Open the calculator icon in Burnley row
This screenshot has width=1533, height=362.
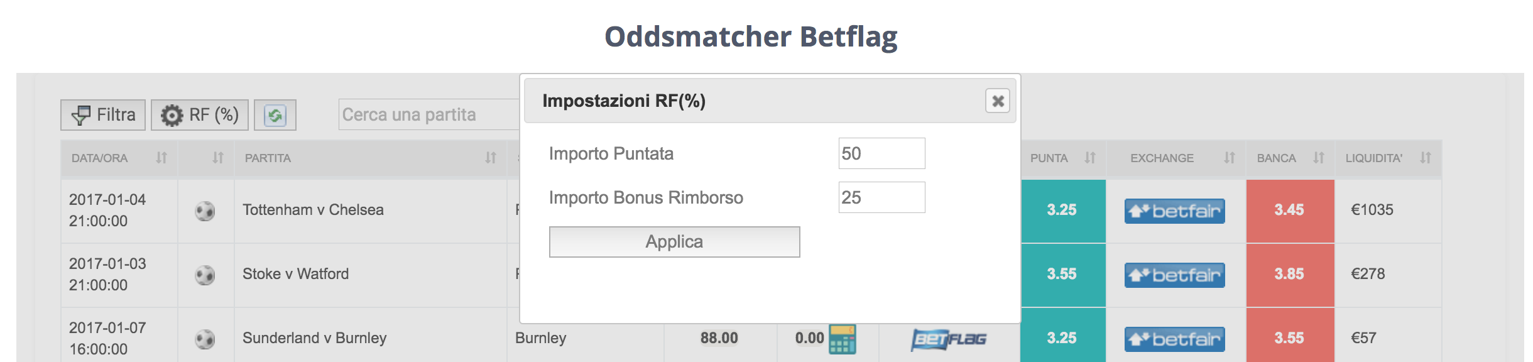[x=842, y=339]
